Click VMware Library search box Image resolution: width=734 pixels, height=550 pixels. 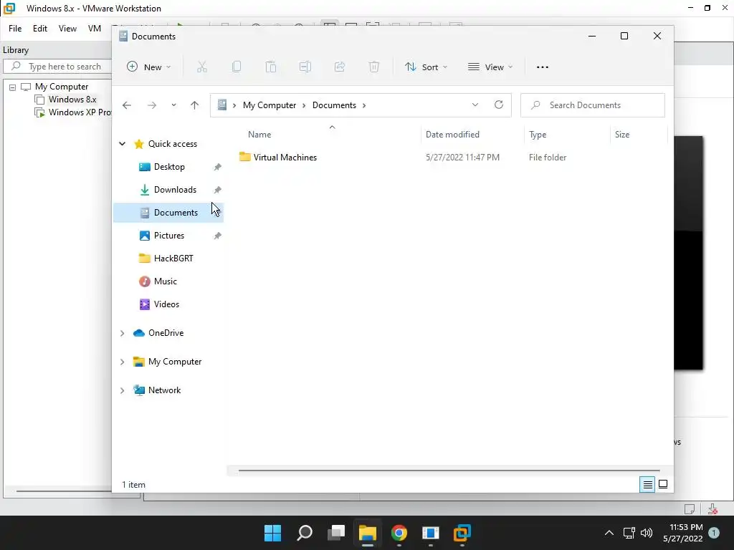pyautogui.click(x=57, y=67)
